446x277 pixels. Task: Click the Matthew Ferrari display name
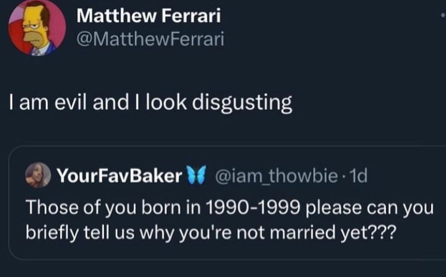tap(149, 17)
